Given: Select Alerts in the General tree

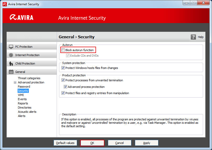Looking at the screenshot, I should [22, 116].
